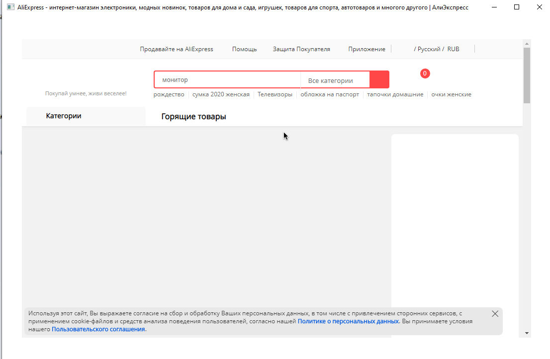Select suggested search 'Телевизоры'
Screen dimensions: 550x359
coord(275,94)
